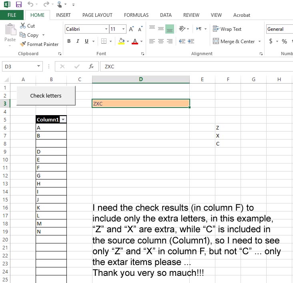Click the Text Direction icon

pyautogui.click(x=199, y=29)
